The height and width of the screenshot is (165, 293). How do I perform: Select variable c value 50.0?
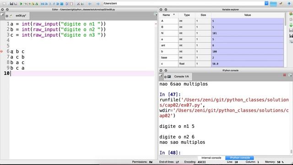click(x=247, y=64)
